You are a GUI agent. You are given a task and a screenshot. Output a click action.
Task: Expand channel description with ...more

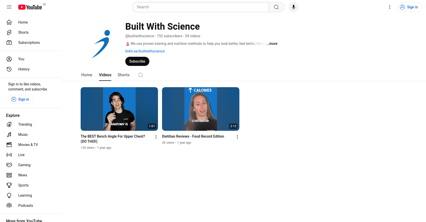pyautogui.click(x=272, y=44)
